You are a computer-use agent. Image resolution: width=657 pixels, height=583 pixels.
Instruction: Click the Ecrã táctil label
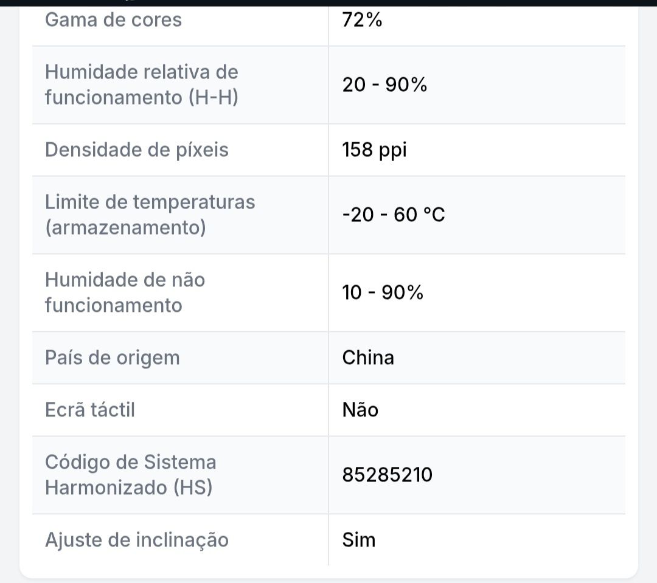89,410
